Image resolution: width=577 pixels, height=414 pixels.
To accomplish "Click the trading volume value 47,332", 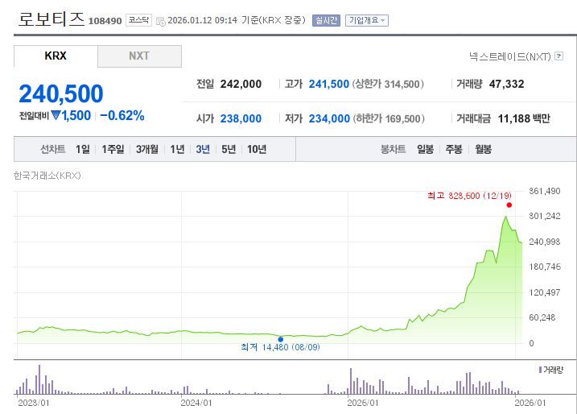I will (x=506, y=84).
